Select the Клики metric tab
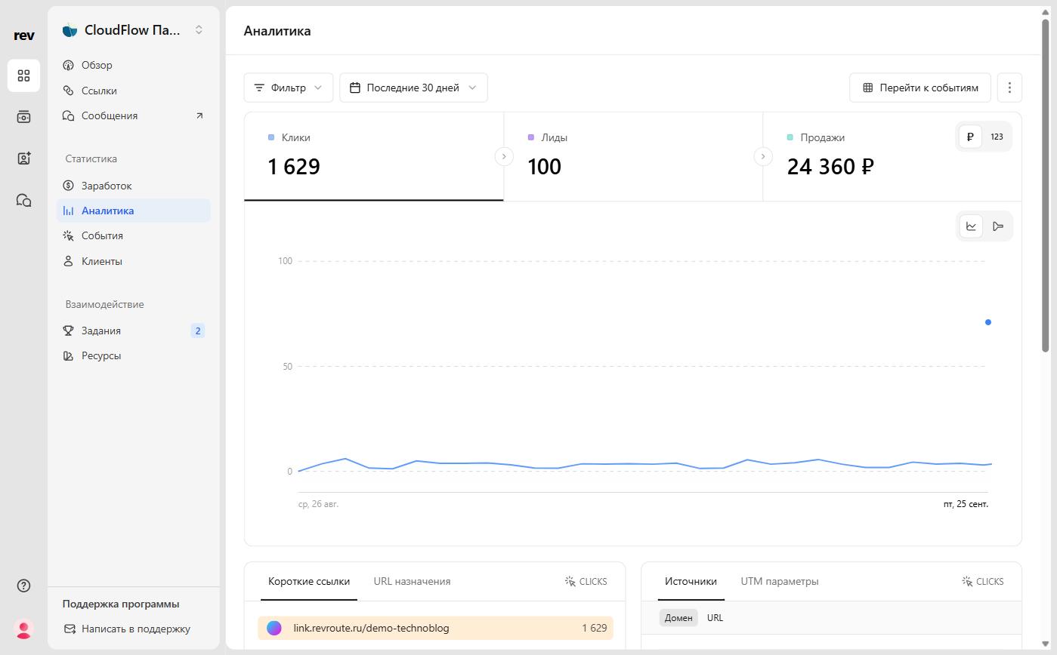 374,156
